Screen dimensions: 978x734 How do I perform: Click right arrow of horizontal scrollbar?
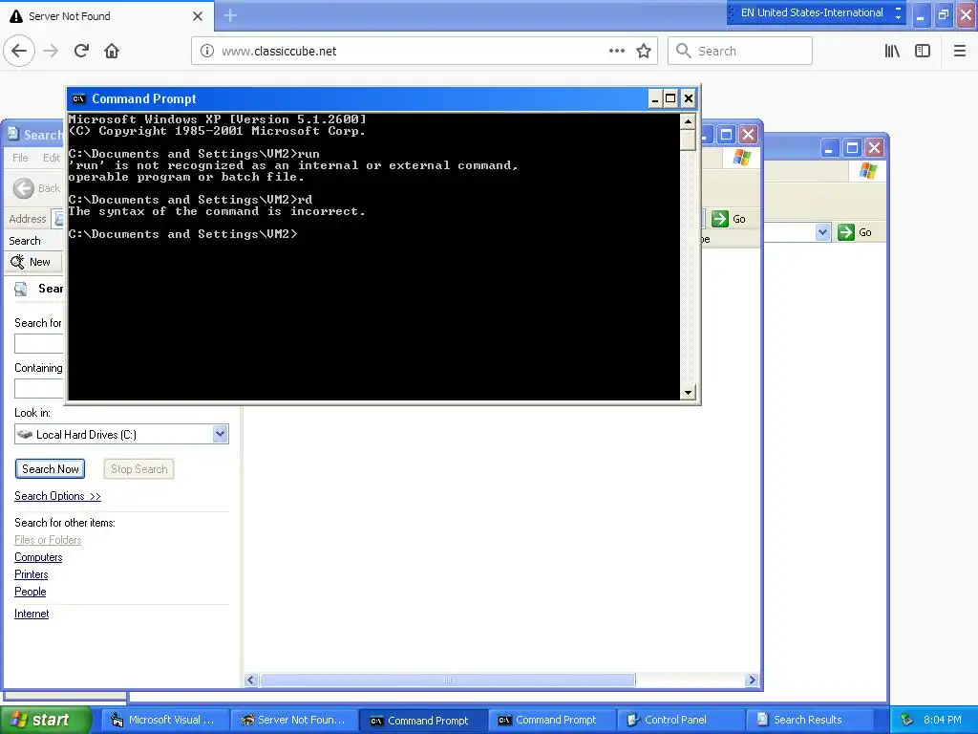pos(752,680)
